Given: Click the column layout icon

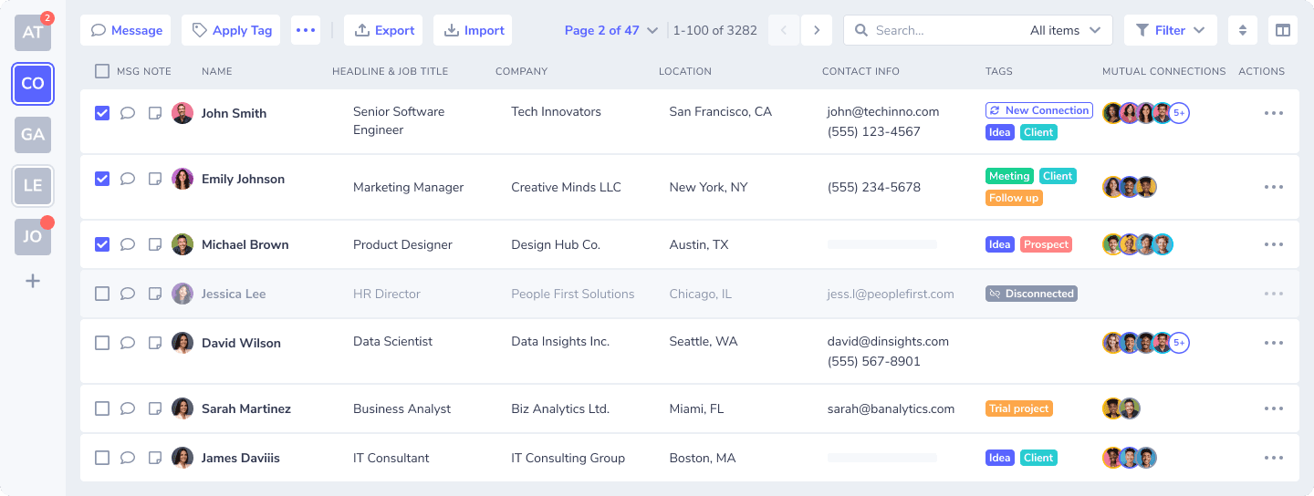Looking at the screenshot, I should coord(1283,30).
